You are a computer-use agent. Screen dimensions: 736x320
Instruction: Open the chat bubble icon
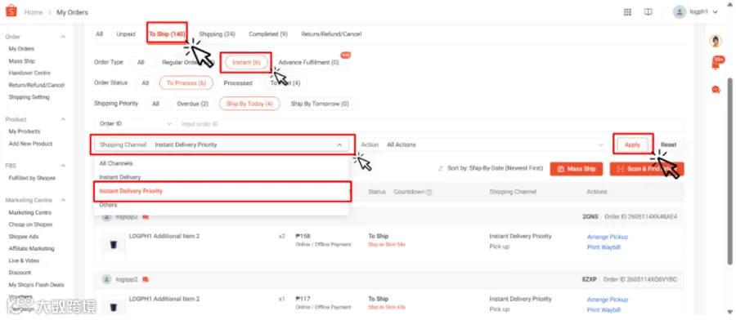point(716,90)
